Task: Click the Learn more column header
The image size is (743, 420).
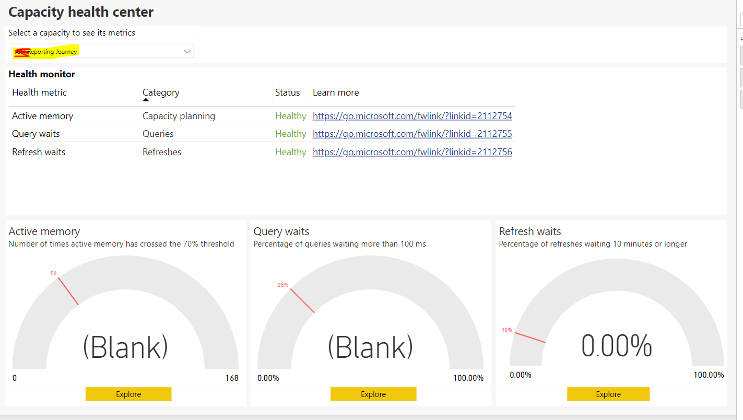Action: coord(336,92)
